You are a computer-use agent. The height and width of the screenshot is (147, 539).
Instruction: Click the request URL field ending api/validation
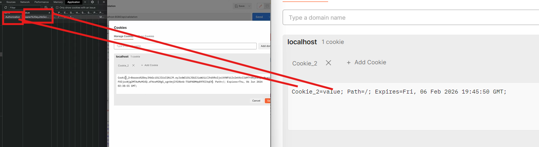(179, 17)
